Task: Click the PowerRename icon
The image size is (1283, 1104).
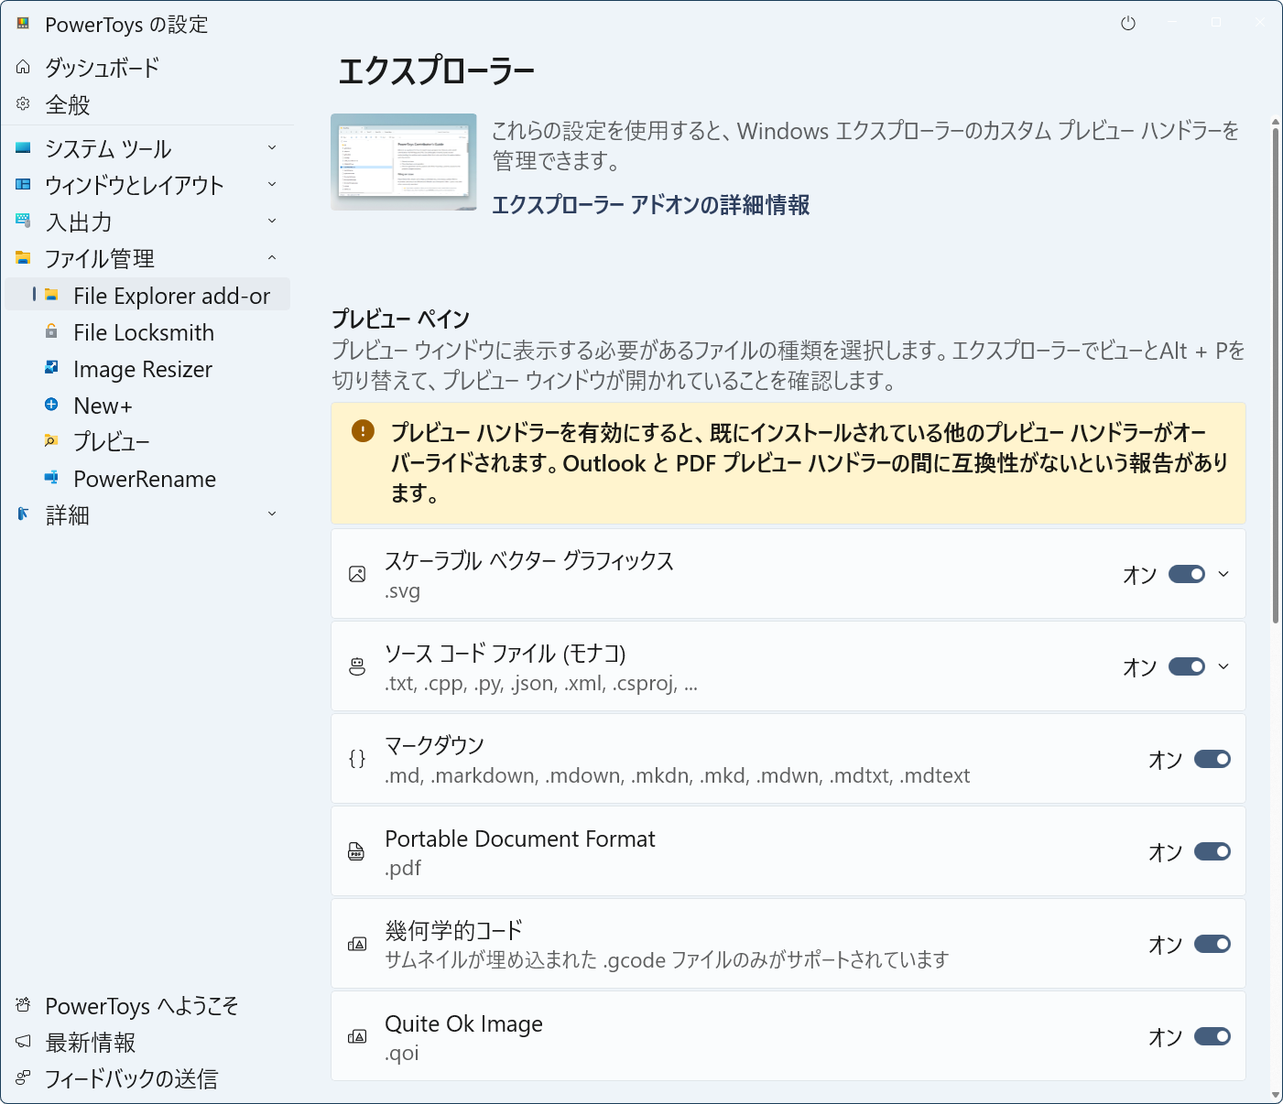Action: [51, 478]
